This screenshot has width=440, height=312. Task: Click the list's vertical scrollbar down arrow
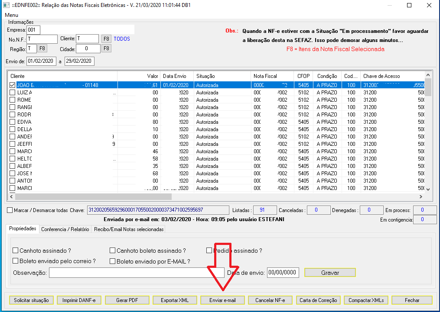428,189
